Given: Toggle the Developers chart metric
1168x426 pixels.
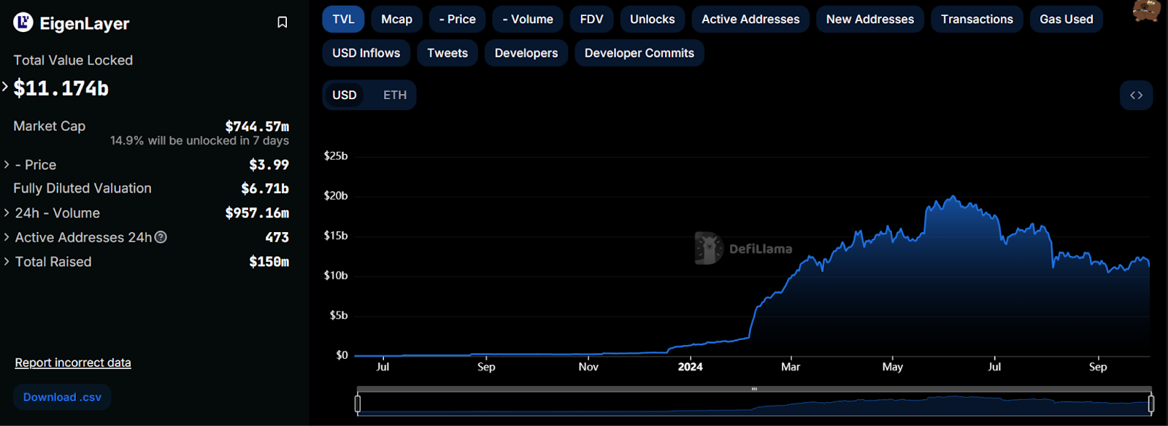Looking at the screenshot, I should pos(526,53).
